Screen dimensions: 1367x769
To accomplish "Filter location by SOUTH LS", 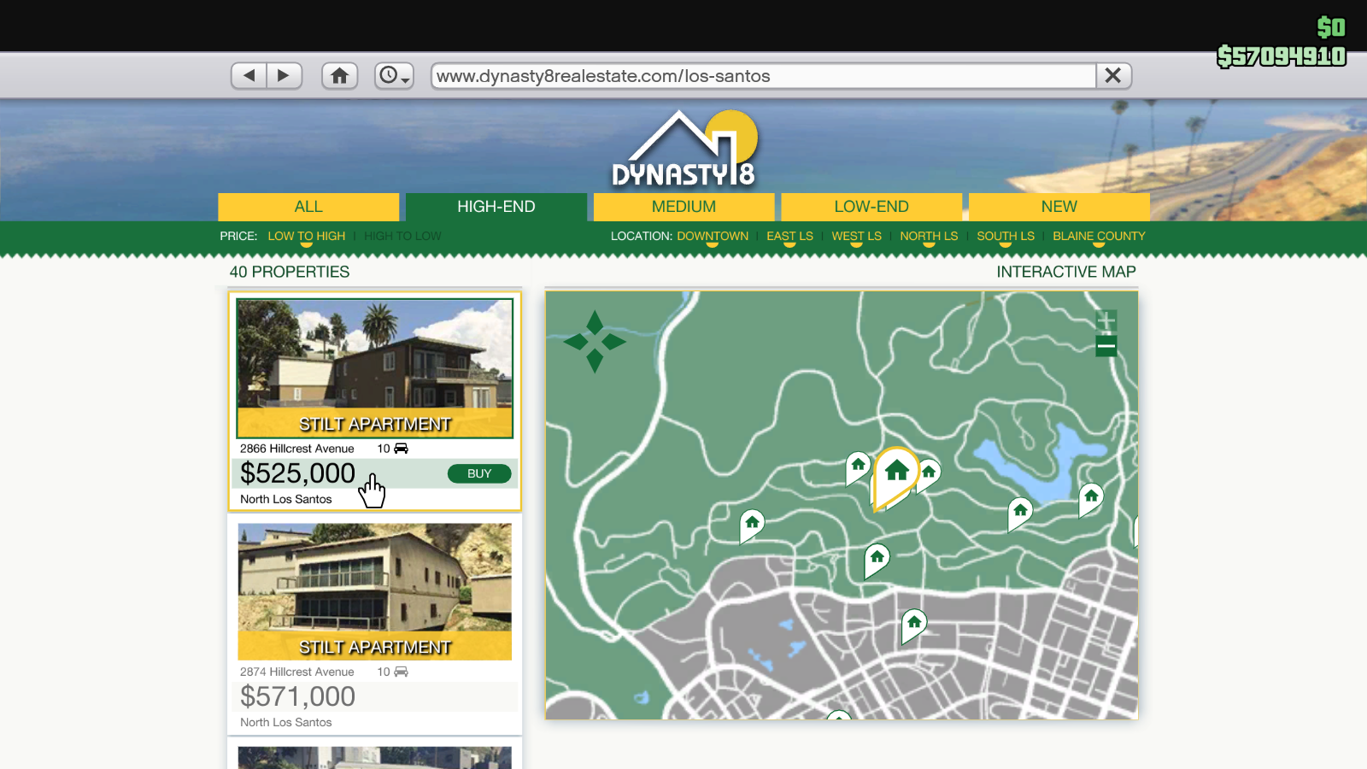I will (1006, 236).
